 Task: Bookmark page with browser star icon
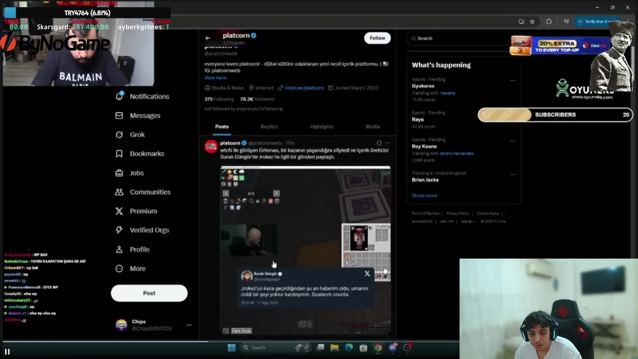pos(532,21)
